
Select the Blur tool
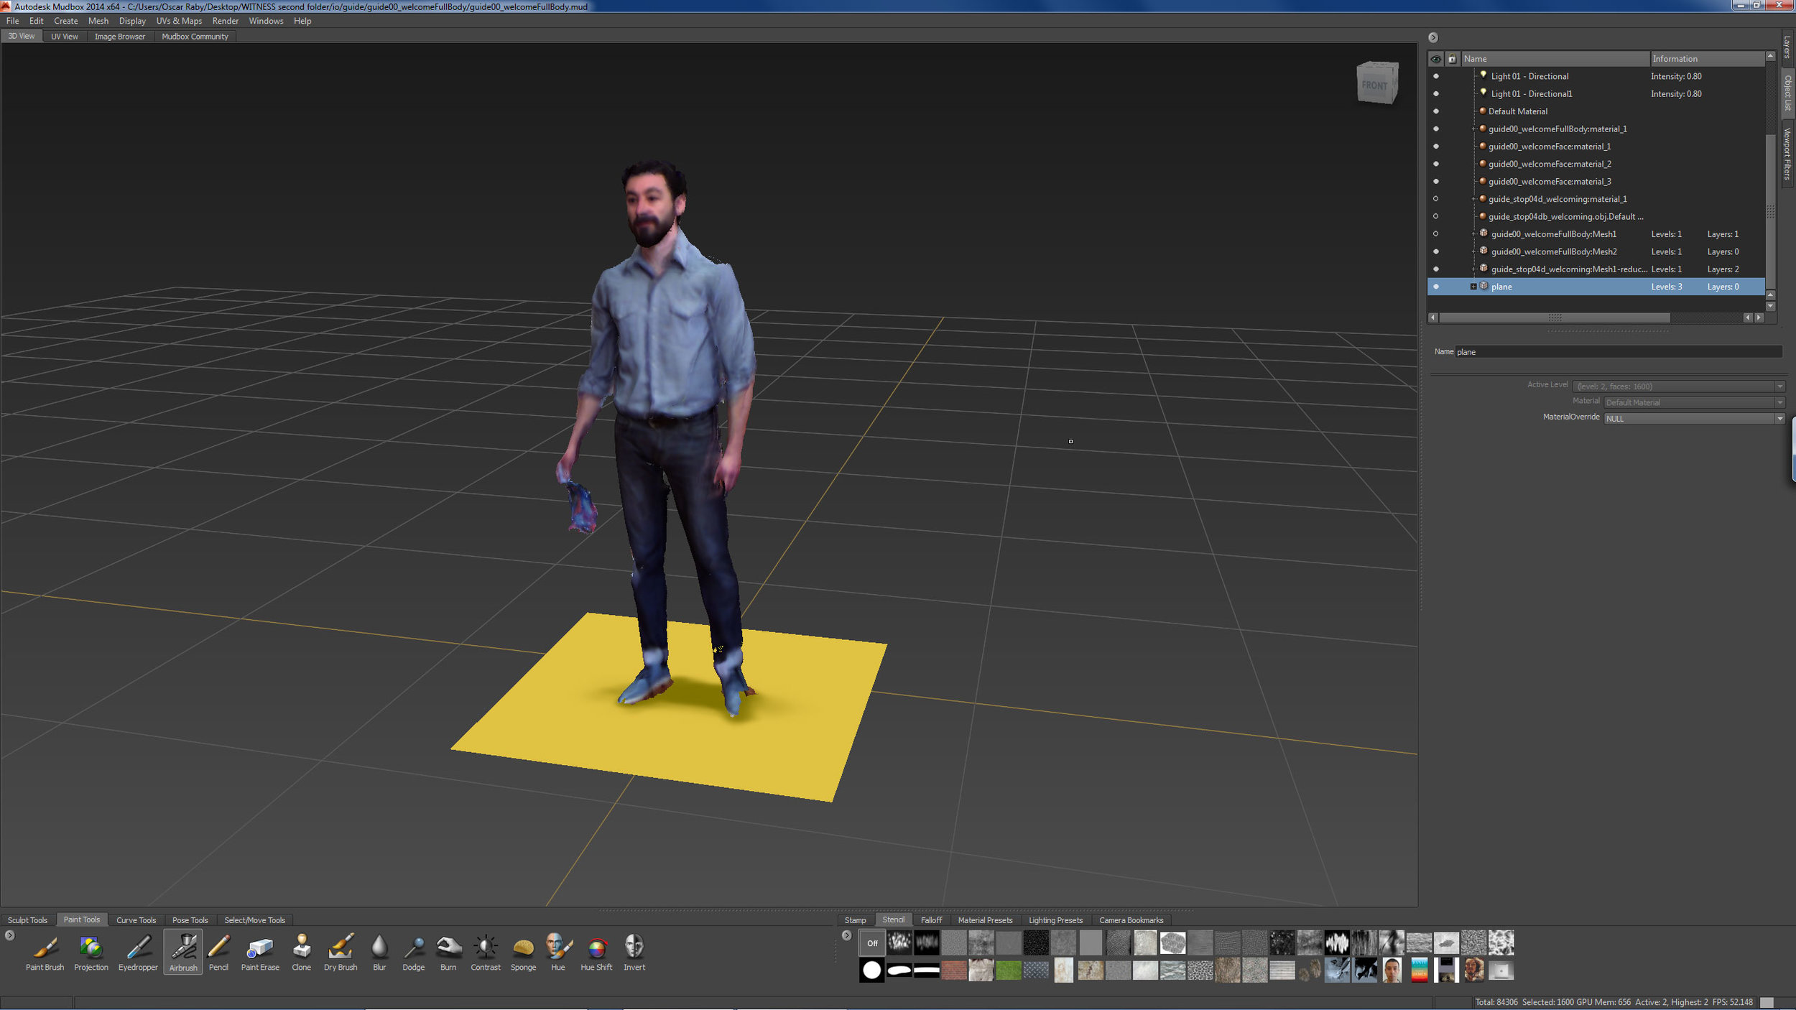point(379,953)
